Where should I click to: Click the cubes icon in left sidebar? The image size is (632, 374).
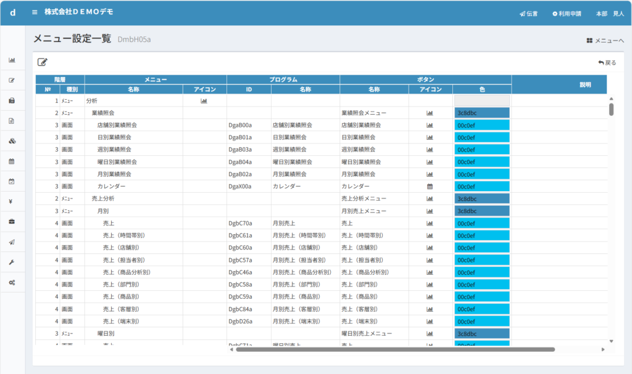pos(12,141)
